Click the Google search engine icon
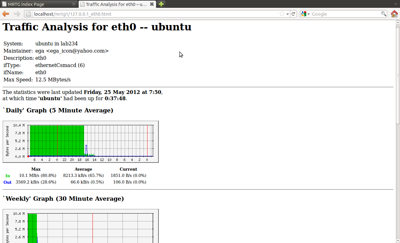400x243 pixels. coord(303,14)
